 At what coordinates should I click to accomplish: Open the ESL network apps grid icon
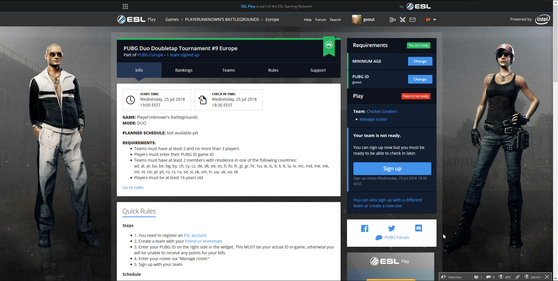click(x=125, y=6)
